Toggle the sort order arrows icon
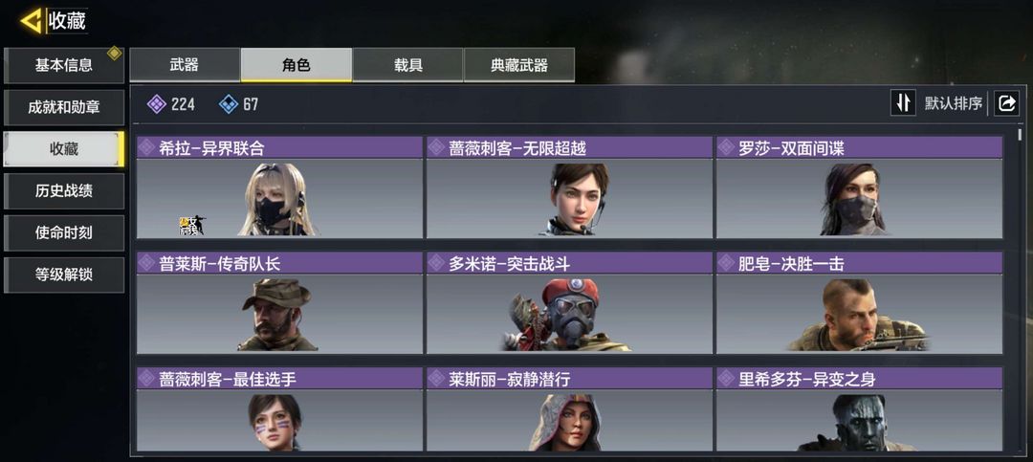This screenshot has height=462, width=1033. (x=903, y=102)
